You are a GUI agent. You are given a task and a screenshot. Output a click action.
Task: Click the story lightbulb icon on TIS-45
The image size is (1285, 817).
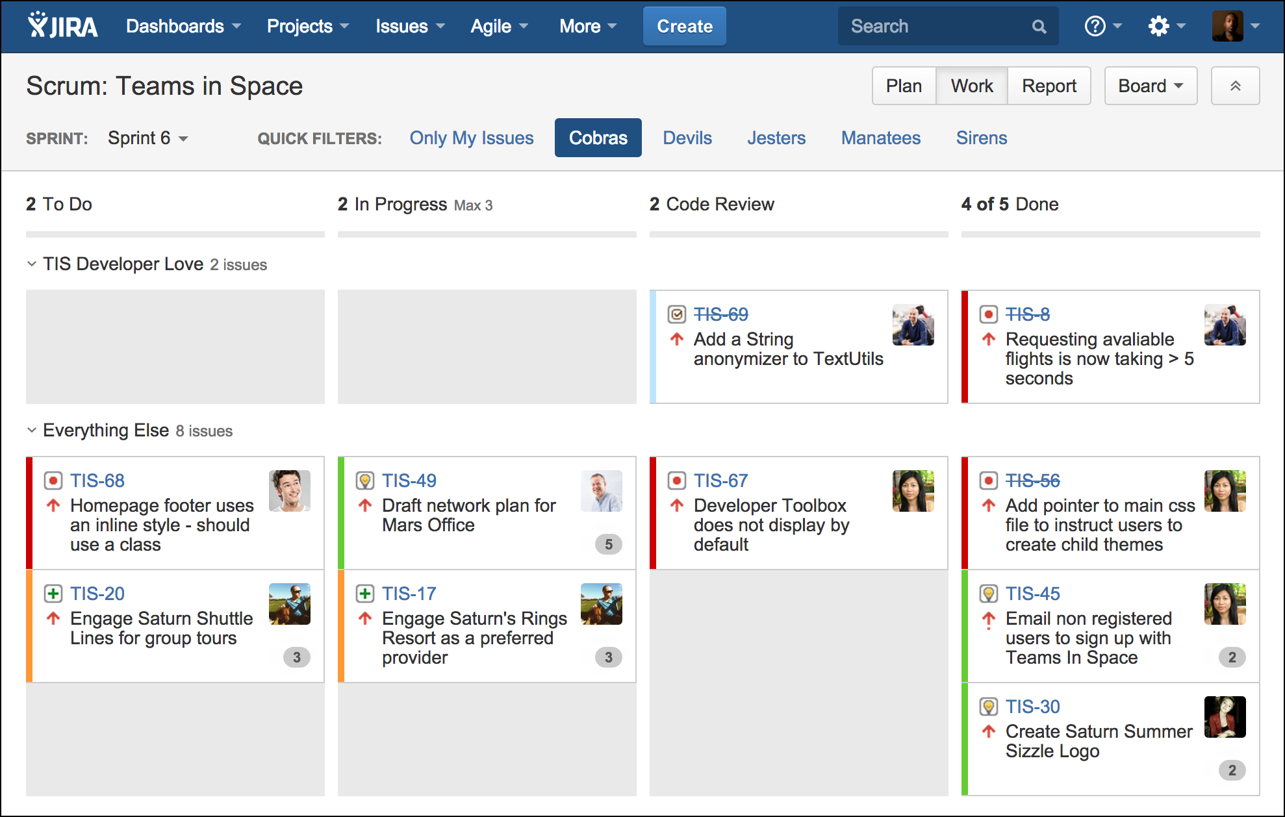[988, 594]
